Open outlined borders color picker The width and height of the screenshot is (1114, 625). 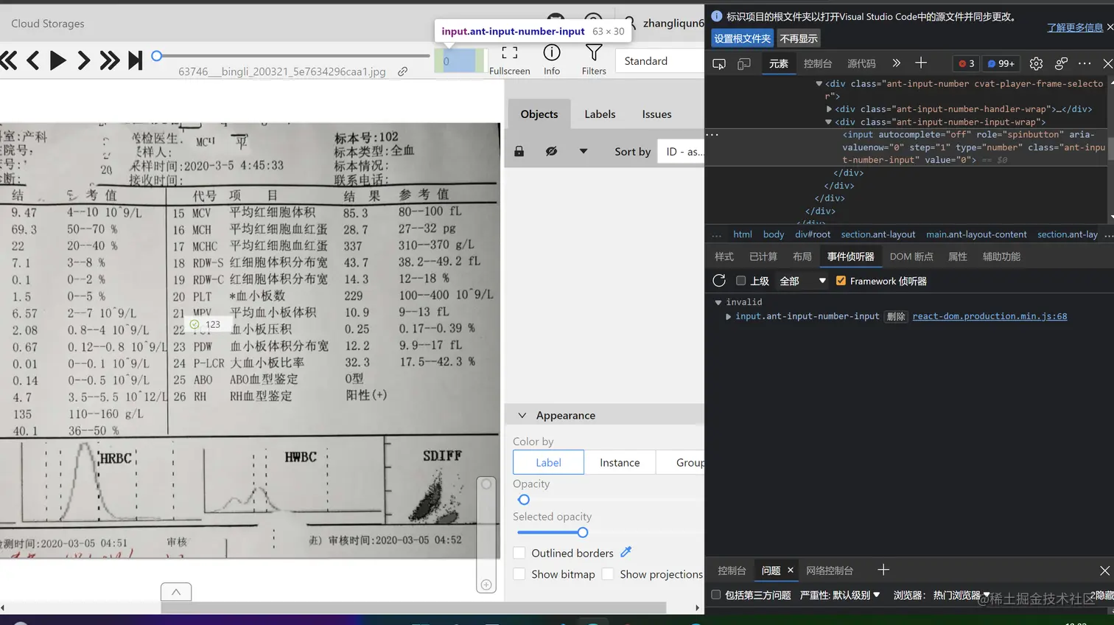click(626, 552)
